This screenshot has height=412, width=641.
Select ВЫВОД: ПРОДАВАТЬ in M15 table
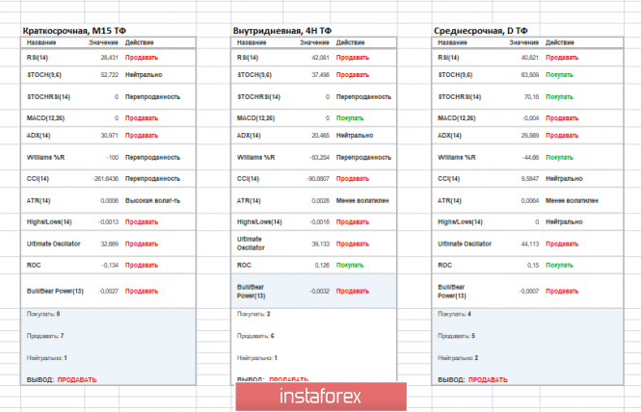click(62, 379)
